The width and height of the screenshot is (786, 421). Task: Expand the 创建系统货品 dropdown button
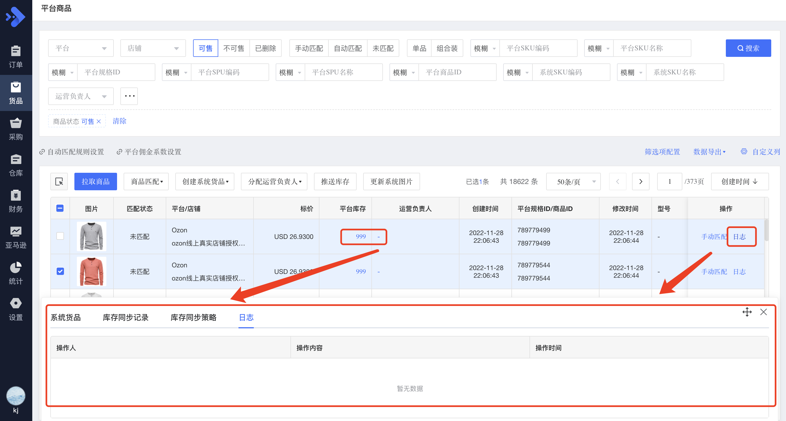click(x=205, y=182)
